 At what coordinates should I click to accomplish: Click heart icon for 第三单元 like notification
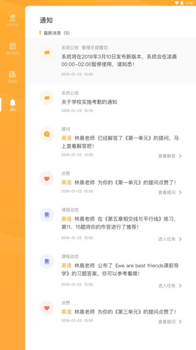tap(47, 308)
